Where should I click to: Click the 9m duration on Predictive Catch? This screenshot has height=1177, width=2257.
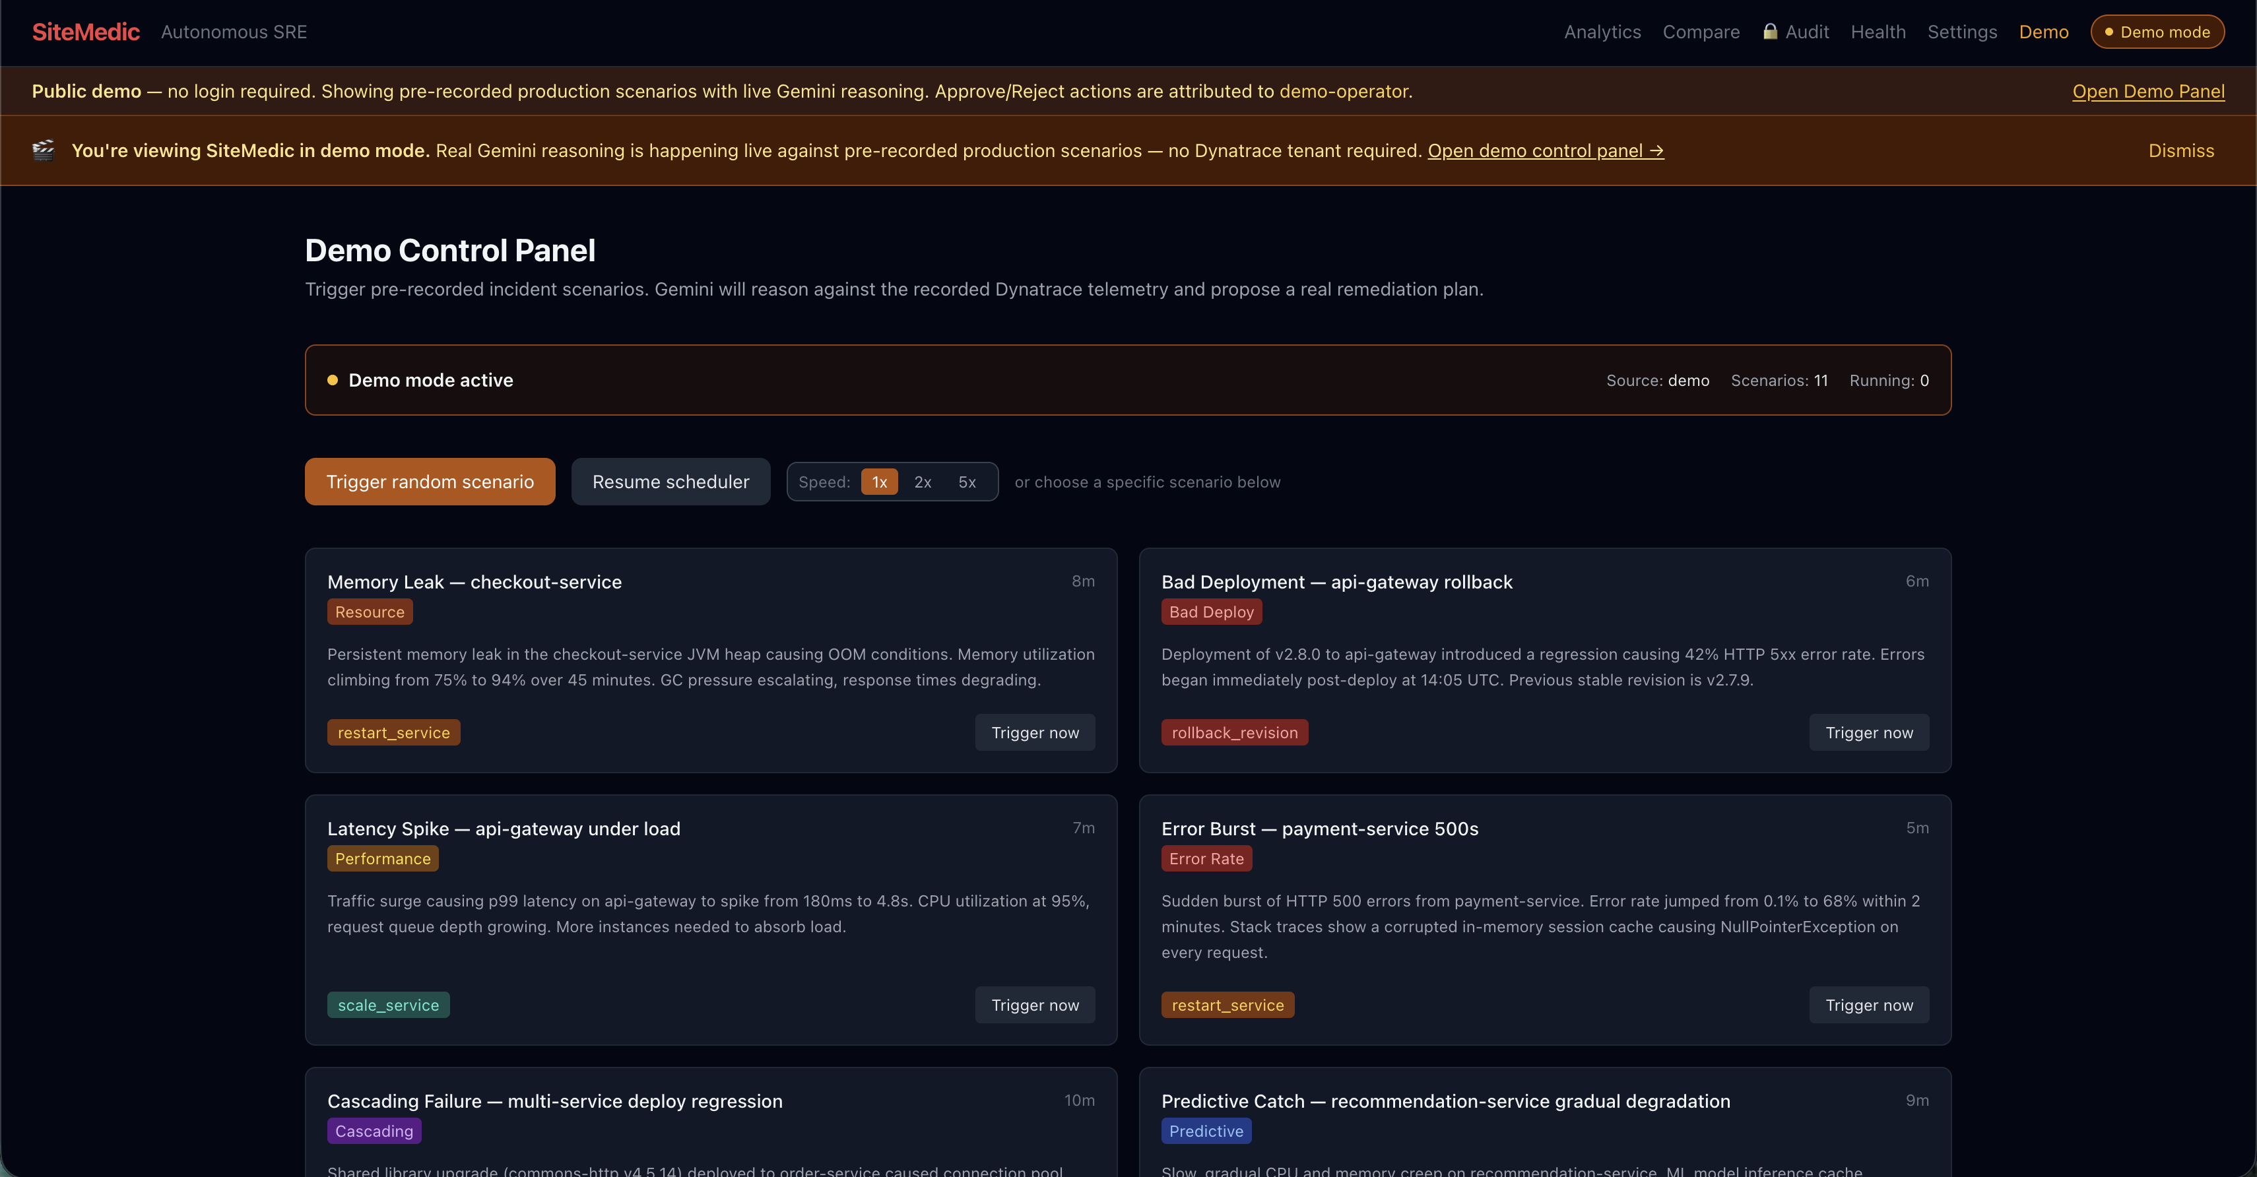pos(1917,1100)
